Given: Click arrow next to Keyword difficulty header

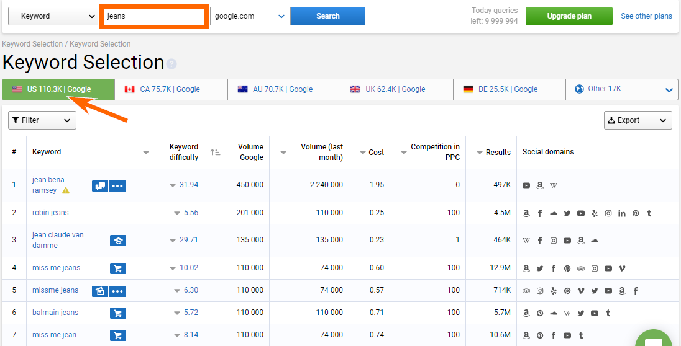Looking at the screenshot, I should [x=146, y=152].
